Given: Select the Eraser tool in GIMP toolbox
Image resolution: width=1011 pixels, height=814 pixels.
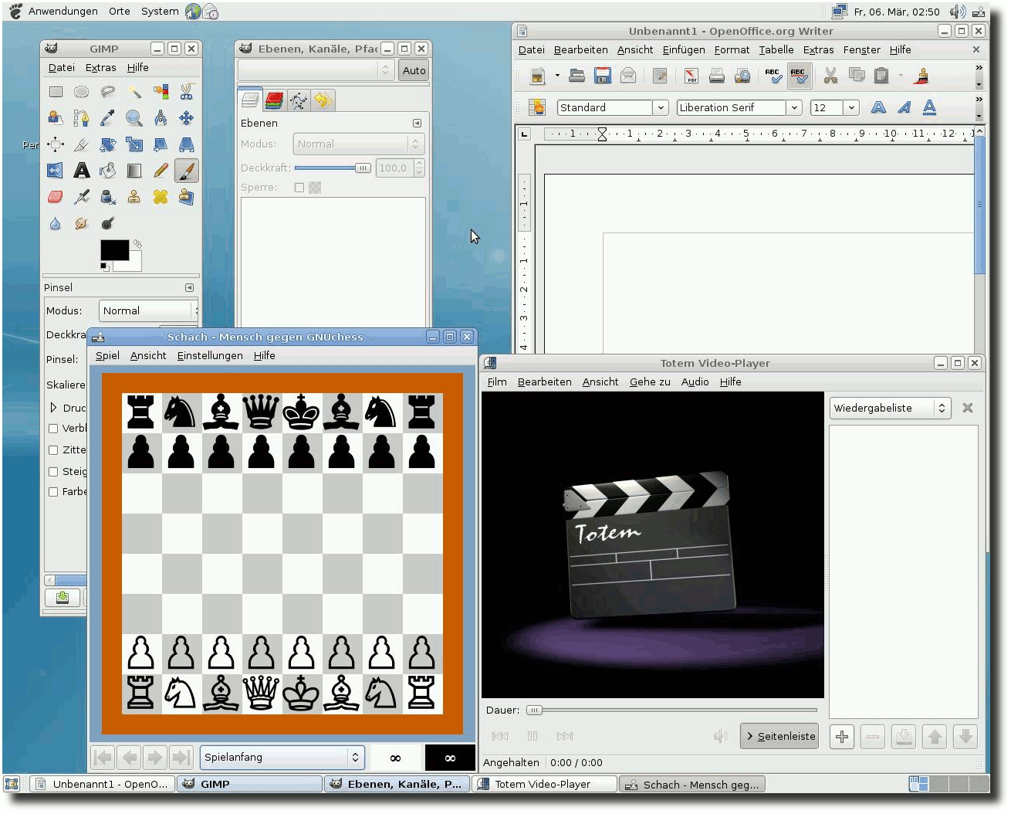Looking at the screenshot, I should pyautogui.click(x=56, y=197).
